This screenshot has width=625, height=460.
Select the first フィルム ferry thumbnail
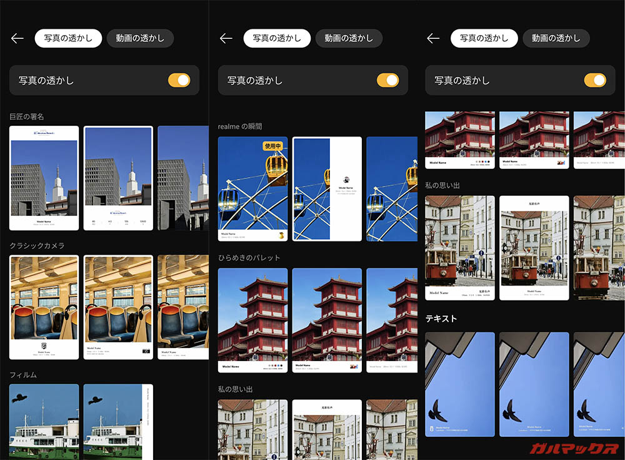coord(44,421)
